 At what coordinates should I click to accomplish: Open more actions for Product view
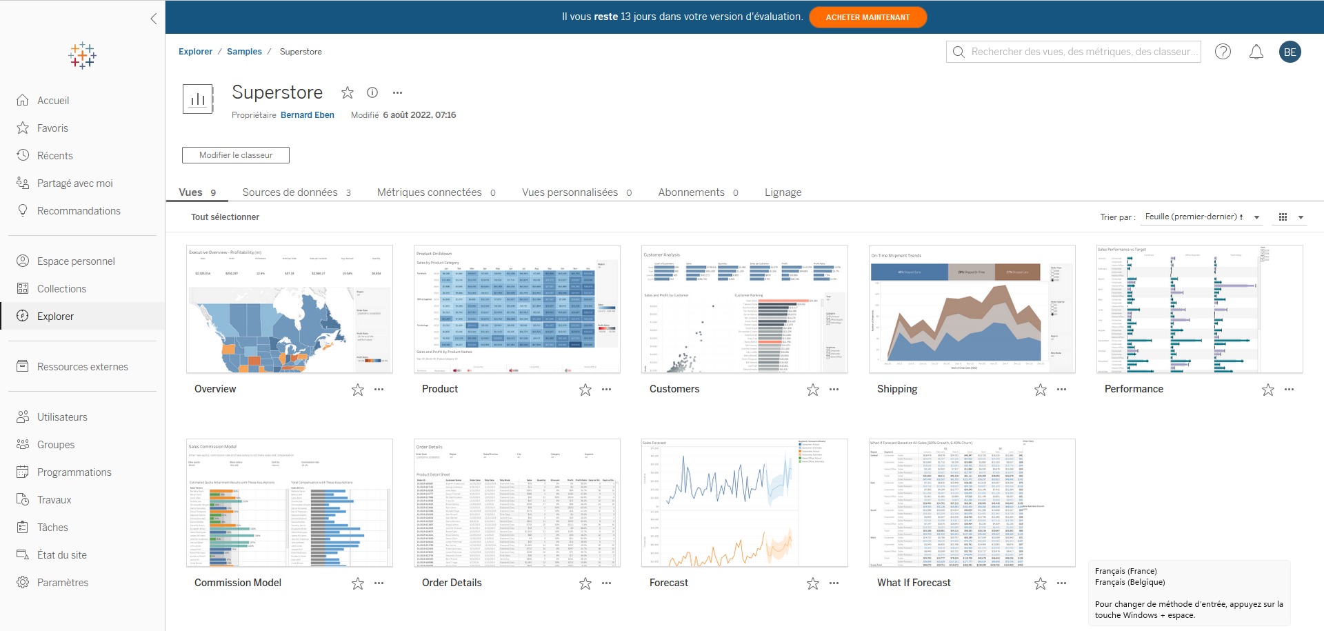(606, 390)
